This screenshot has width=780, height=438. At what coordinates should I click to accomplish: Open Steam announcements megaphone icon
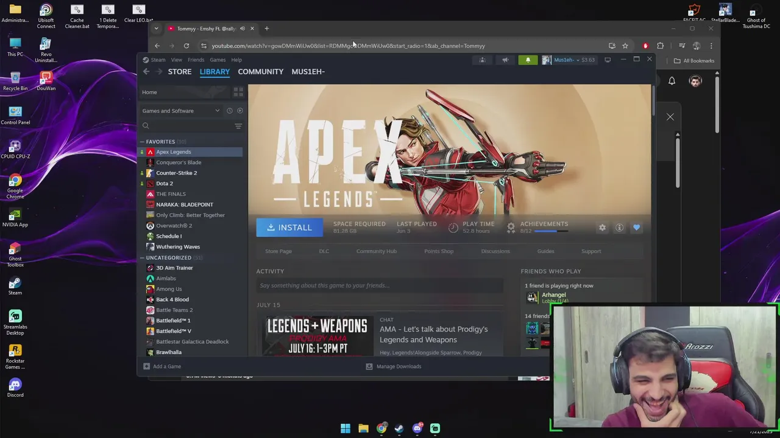pyautogui.click(x=505, y=60)
